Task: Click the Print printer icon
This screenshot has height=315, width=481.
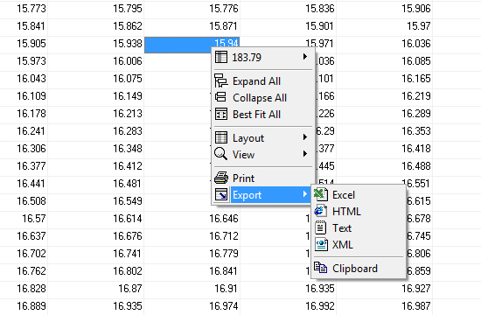Action: coord(221,178)
